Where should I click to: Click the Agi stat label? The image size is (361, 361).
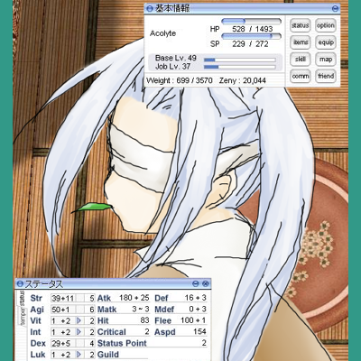tap(37, 310)
